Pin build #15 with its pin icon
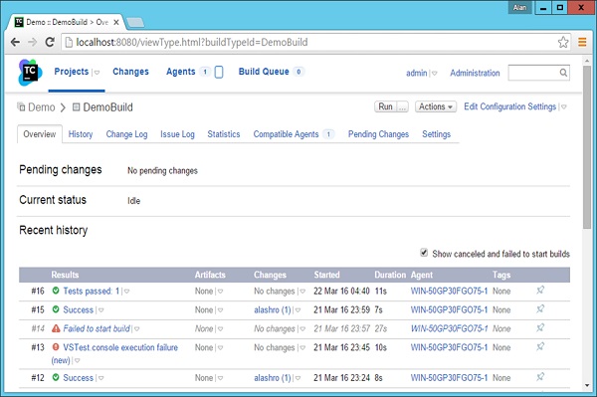The image size is (597, 397). pyautogui.click(x=540, y=308)
